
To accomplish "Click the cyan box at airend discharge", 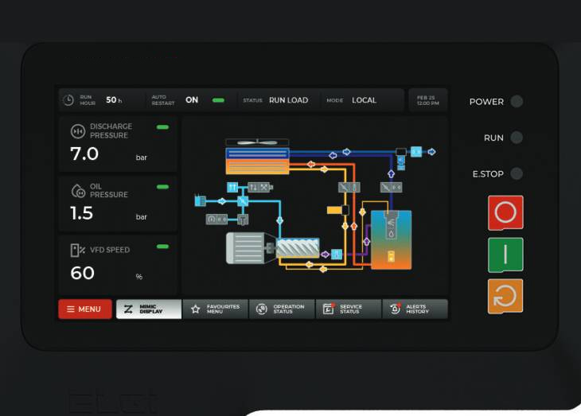I will 337,254.
